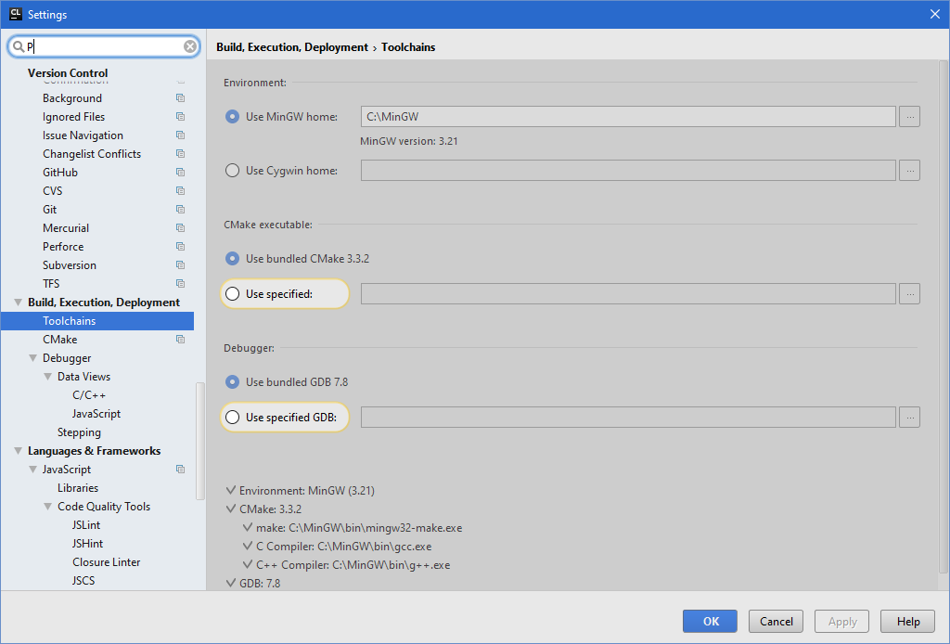Click project-level icon beside Perforce
Screen dimensions: 950x644
(180, 247)
